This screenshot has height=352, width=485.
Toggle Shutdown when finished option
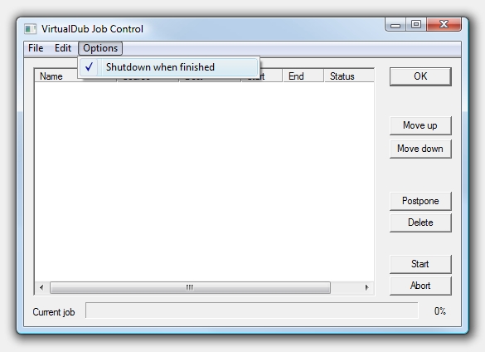(168, 67)
